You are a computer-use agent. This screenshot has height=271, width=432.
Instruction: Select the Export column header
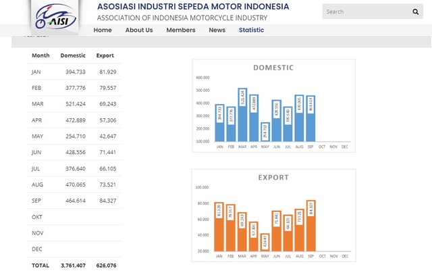(105, 55)
